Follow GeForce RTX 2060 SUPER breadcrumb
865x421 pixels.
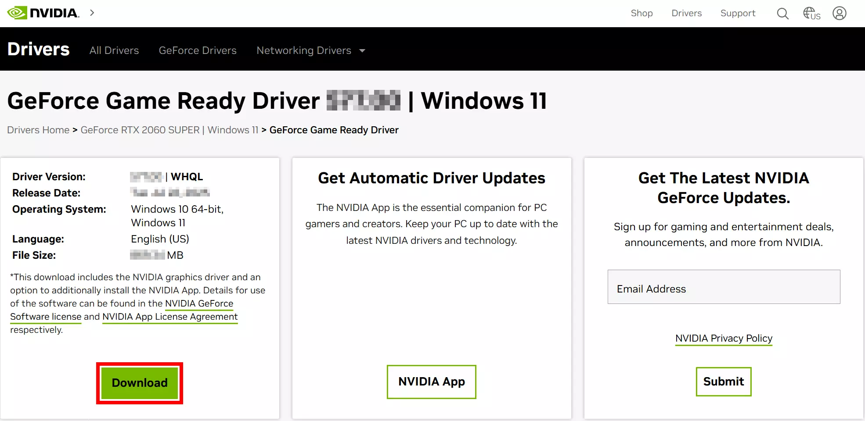[169, 130]
